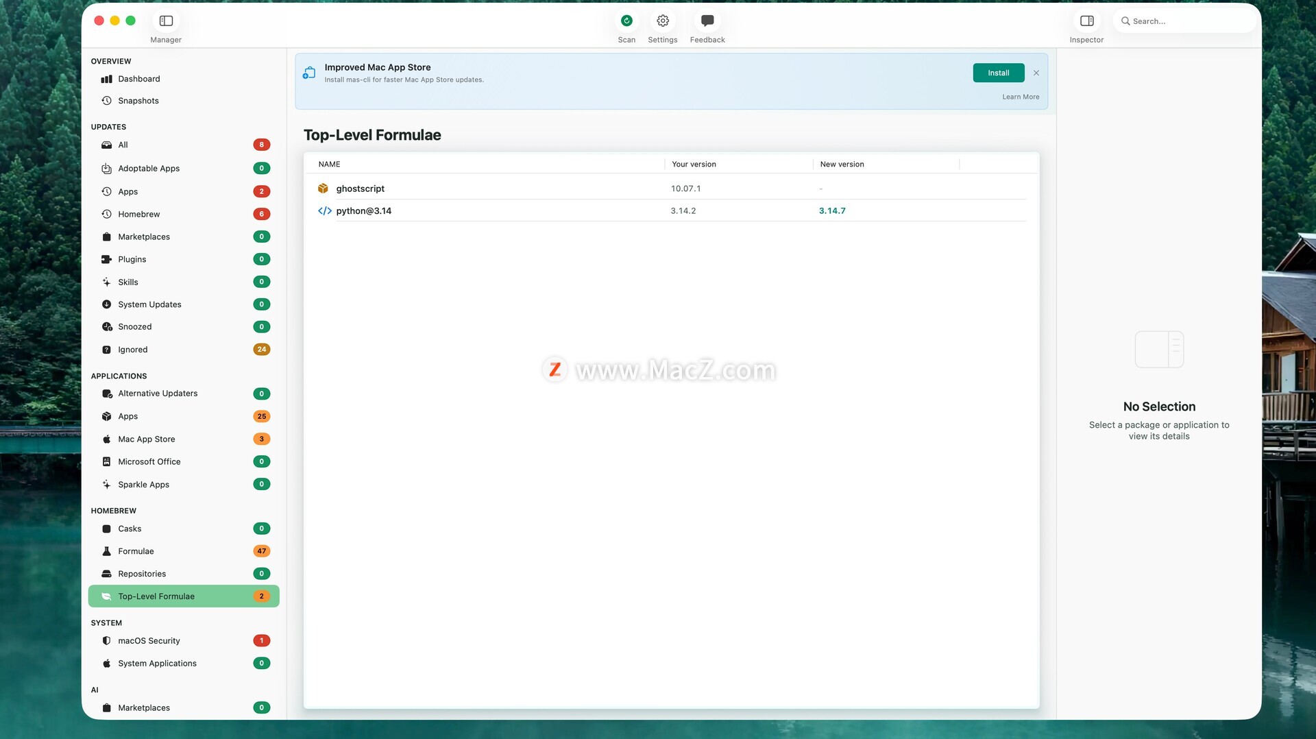Click the System Updates download icon
This screenshot has height=739, width=1316.
(x=106, y=304)
